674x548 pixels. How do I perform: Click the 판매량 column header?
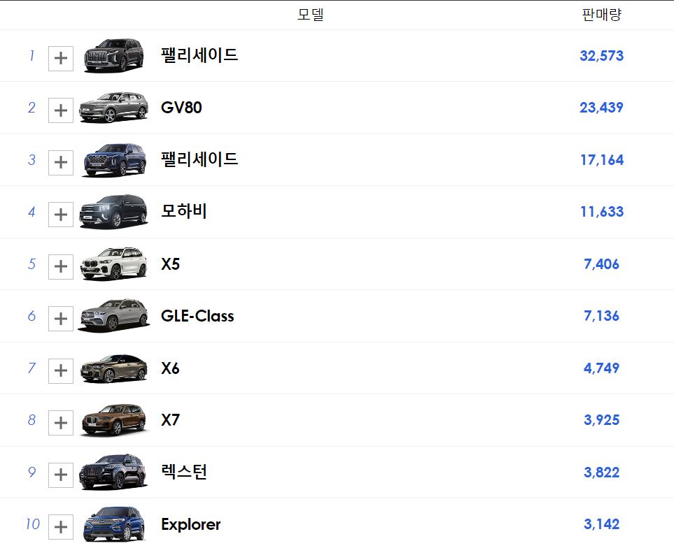pyautogui.click(x=601, y=15)
